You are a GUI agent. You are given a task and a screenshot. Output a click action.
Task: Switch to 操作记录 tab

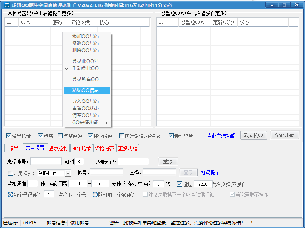point(81,148)
